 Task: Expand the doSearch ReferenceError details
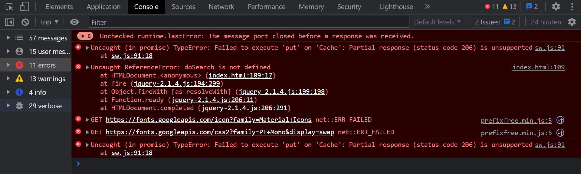click(87, 67)
